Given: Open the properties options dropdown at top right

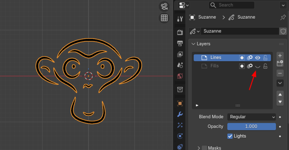Looking at the screenshot, I should (283, 5).
